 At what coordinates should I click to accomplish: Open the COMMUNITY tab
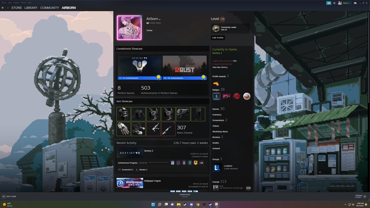pos(50,8)
